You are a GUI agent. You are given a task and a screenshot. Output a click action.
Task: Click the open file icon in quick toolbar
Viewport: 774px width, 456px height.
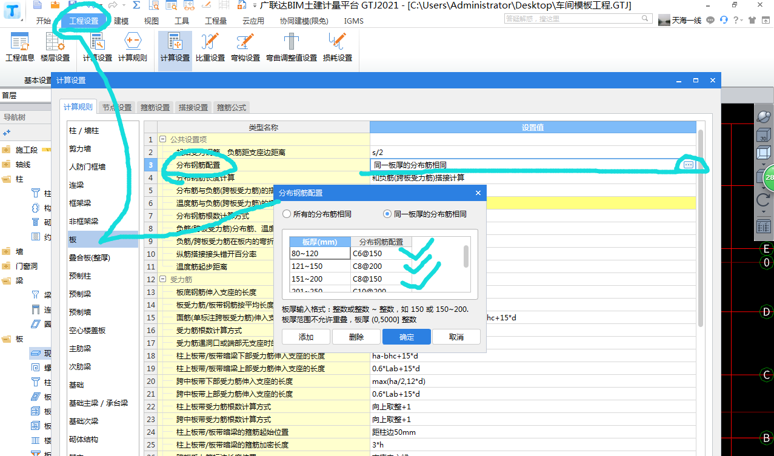(x=55, y=5)
